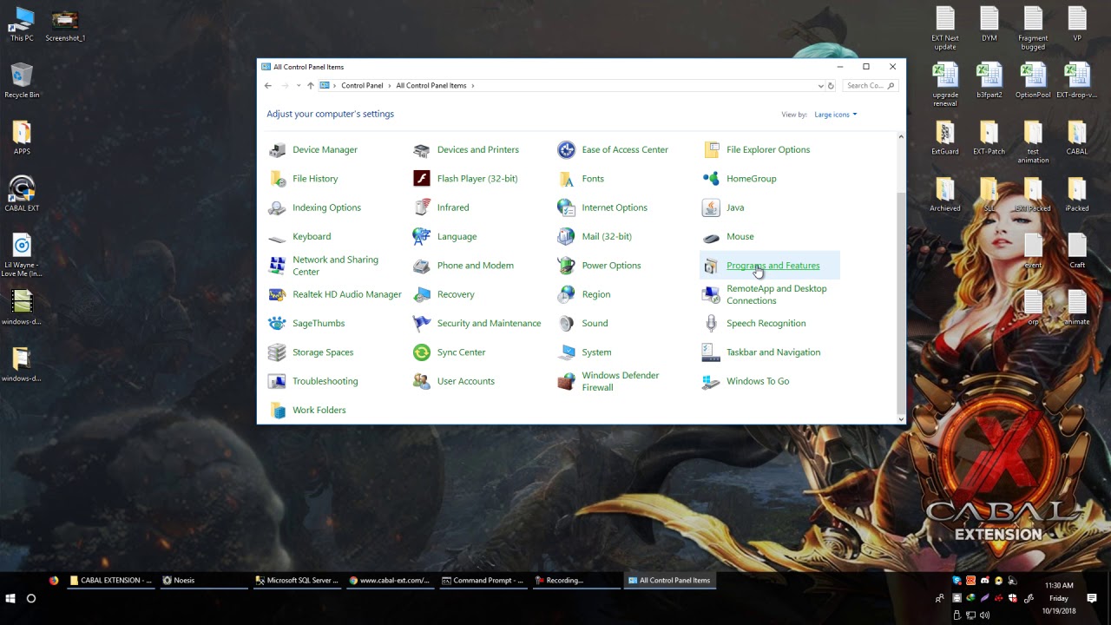Click the Sync Center icon

(x=422, y=352)
